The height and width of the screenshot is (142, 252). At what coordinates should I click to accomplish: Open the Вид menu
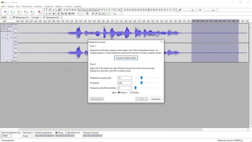(x=18, y=6)
